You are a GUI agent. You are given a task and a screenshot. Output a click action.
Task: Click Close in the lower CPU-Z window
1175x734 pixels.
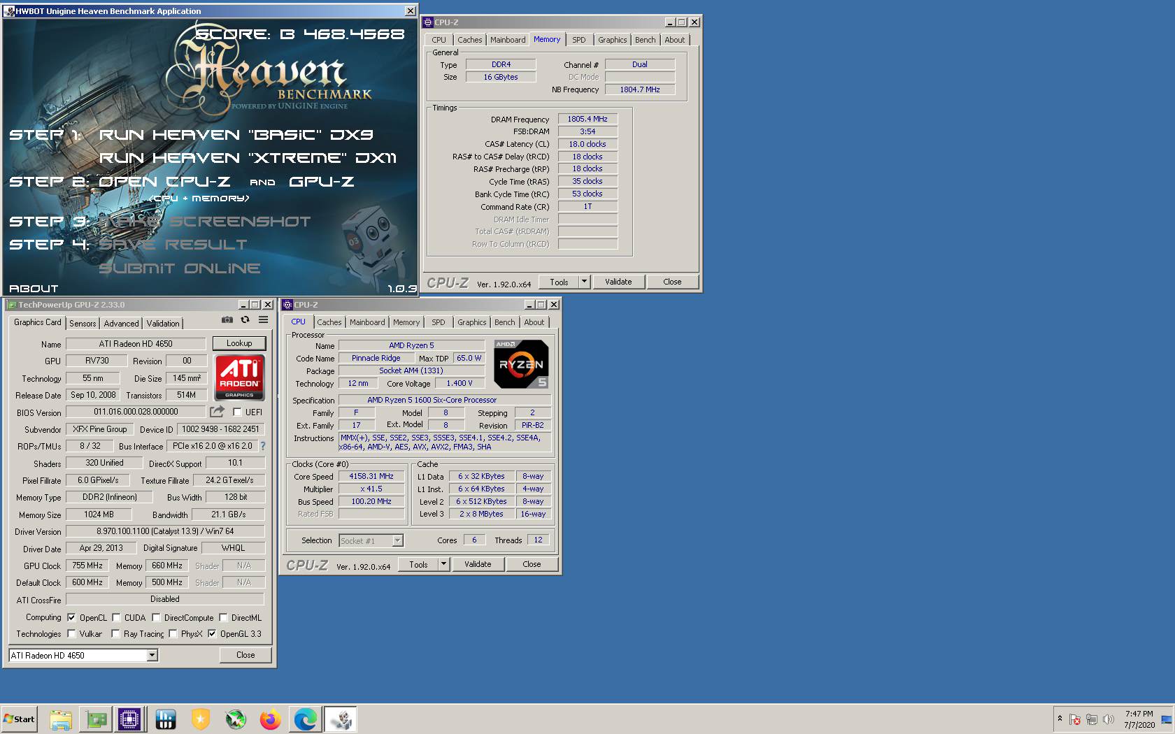point(532,564)
